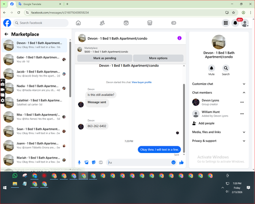Open File Explorer from the taskbar
The height and width of the screenshot is (204, 255).
(x=15, y=184)
